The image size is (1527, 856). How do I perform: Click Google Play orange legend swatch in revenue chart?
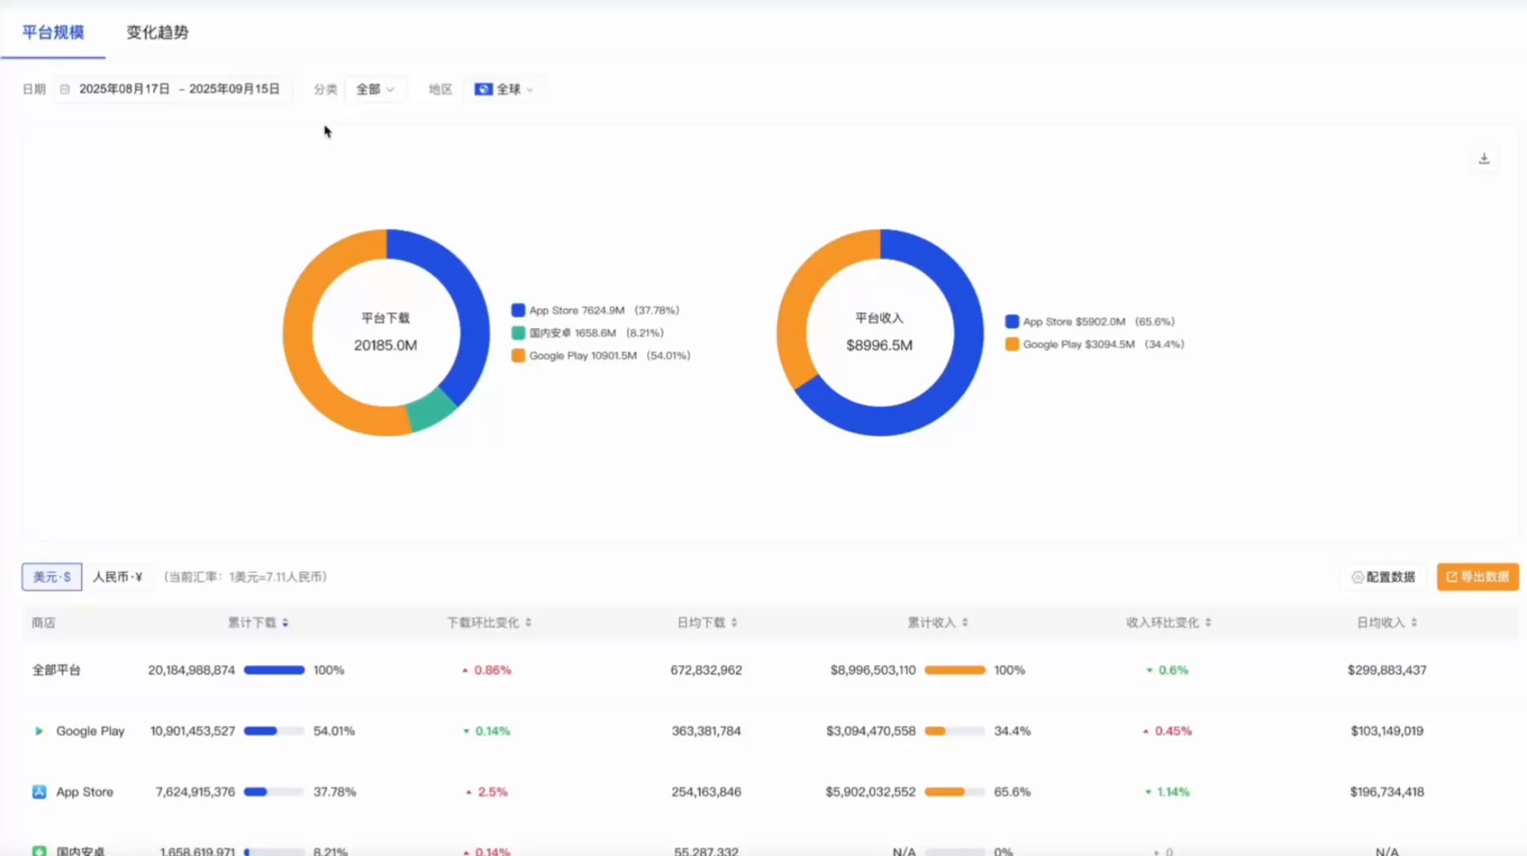pyautogui.click(x=1012, y=344)
